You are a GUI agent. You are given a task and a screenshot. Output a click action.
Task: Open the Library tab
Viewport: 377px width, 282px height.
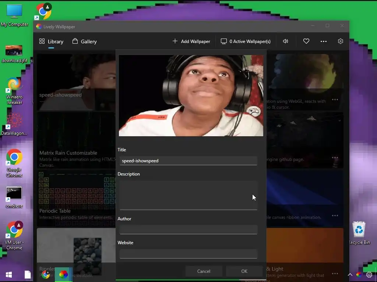coord(51,41)
